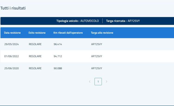
Task: Click AP725VY plate in 2022 row
Action: click(97, 56)
